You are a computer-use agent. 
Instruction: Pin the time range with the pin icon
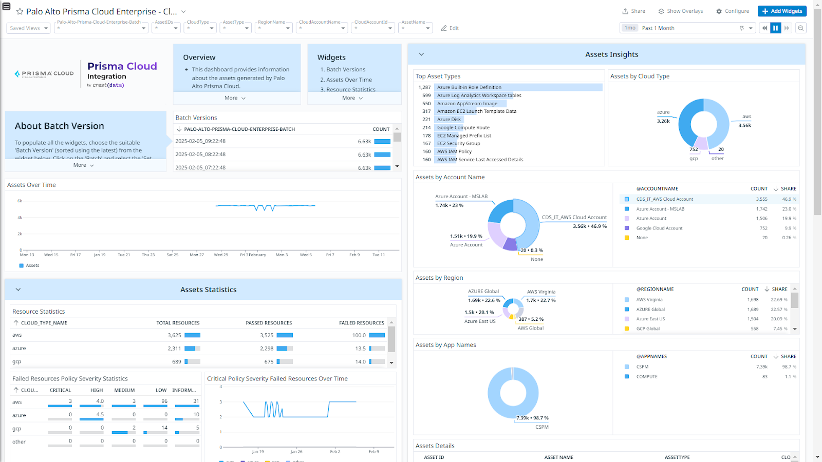(741, 28)
